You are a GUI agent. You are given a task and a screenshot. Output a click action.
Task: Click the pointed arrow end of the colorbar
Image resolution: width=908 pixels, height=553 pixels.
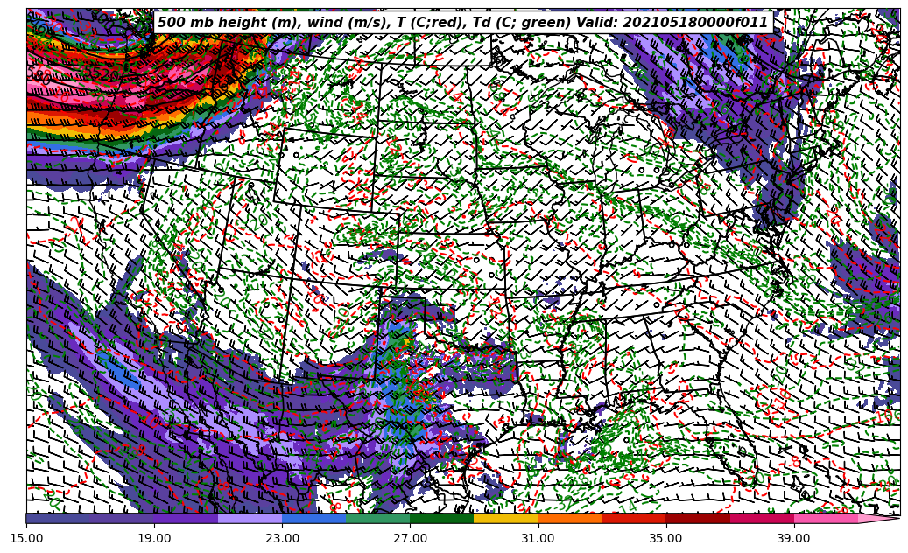[x=877, y=518]
